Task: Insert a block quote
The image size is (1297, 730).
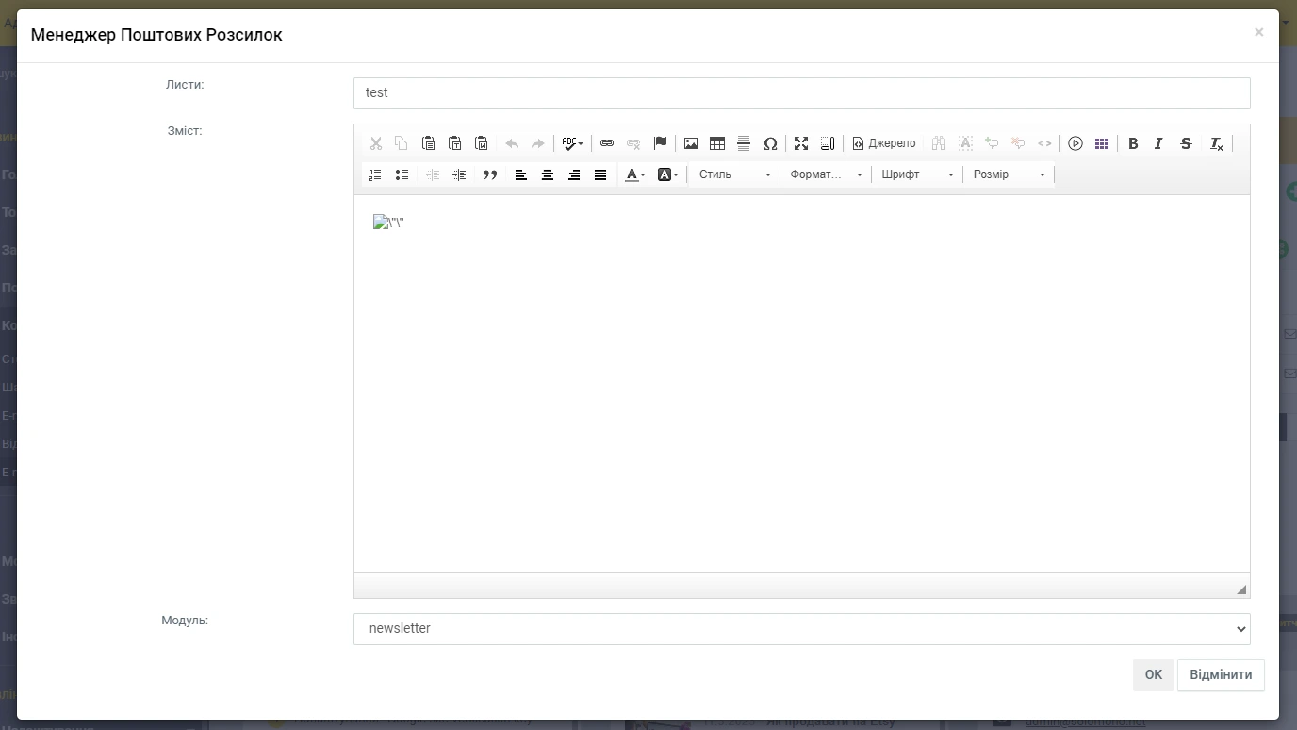Action: (490, 174)
